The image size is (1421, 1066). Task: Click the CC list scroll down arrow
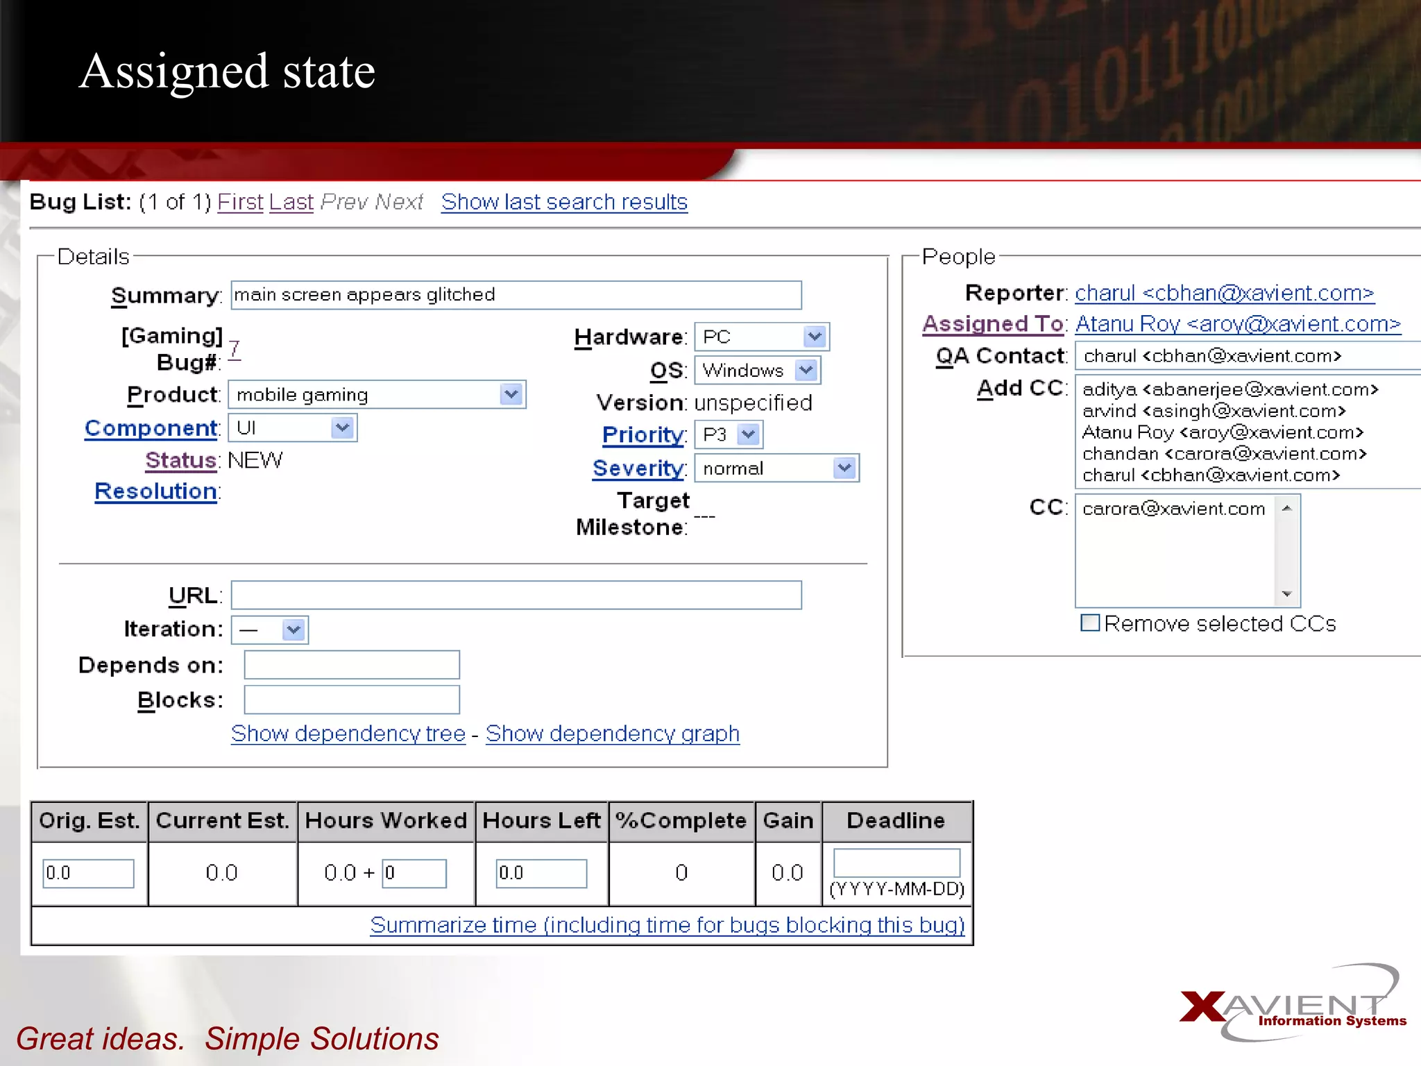tap(1287, 594)
